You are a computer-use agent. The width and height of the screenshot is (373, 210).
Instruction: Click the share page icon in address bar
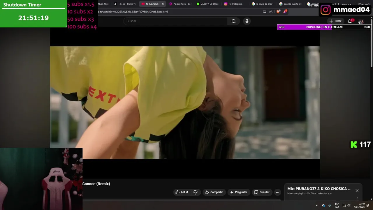click(271, 12)
